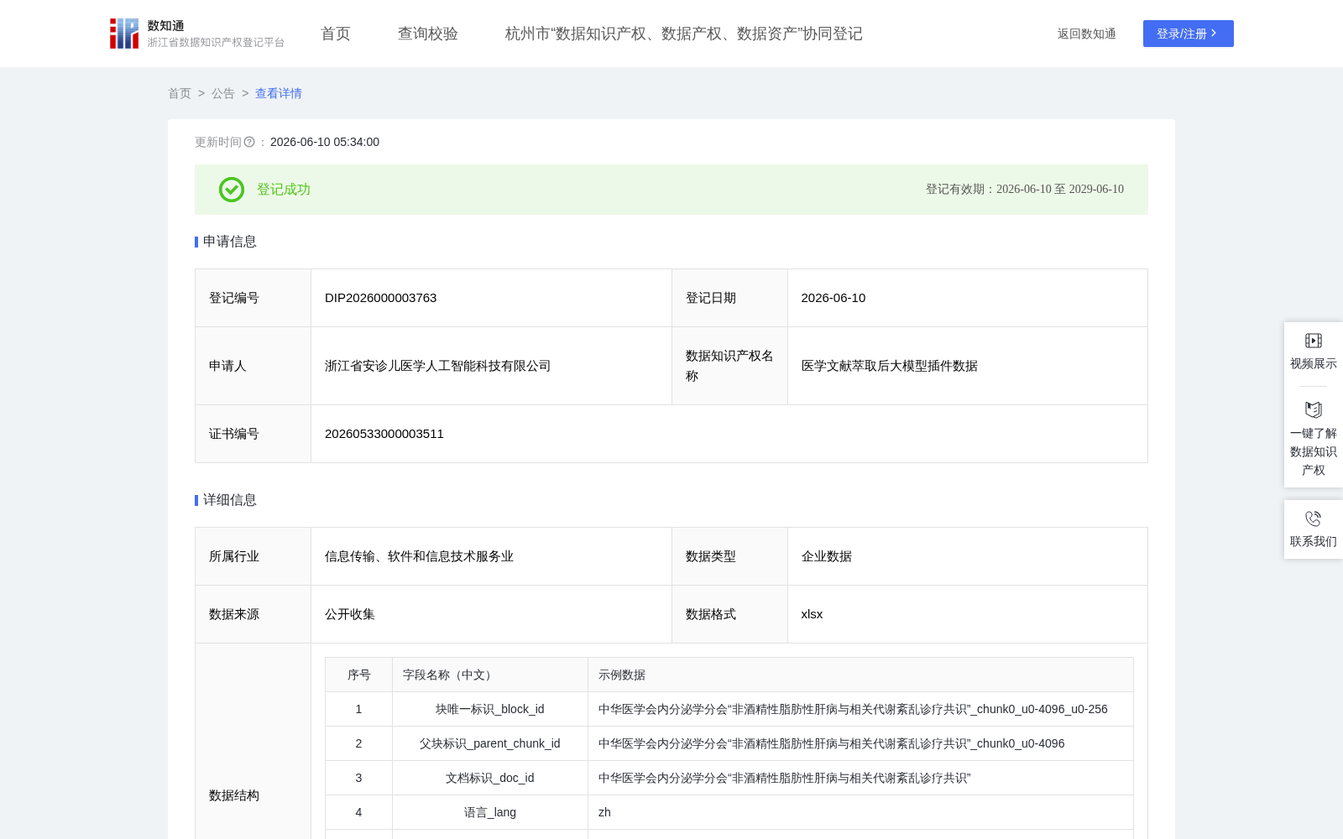Click the green 登记成功 checkmark icon
The width and height of the screenshot is (1343, 839).
pyautogui.click(x=232, y=190)
